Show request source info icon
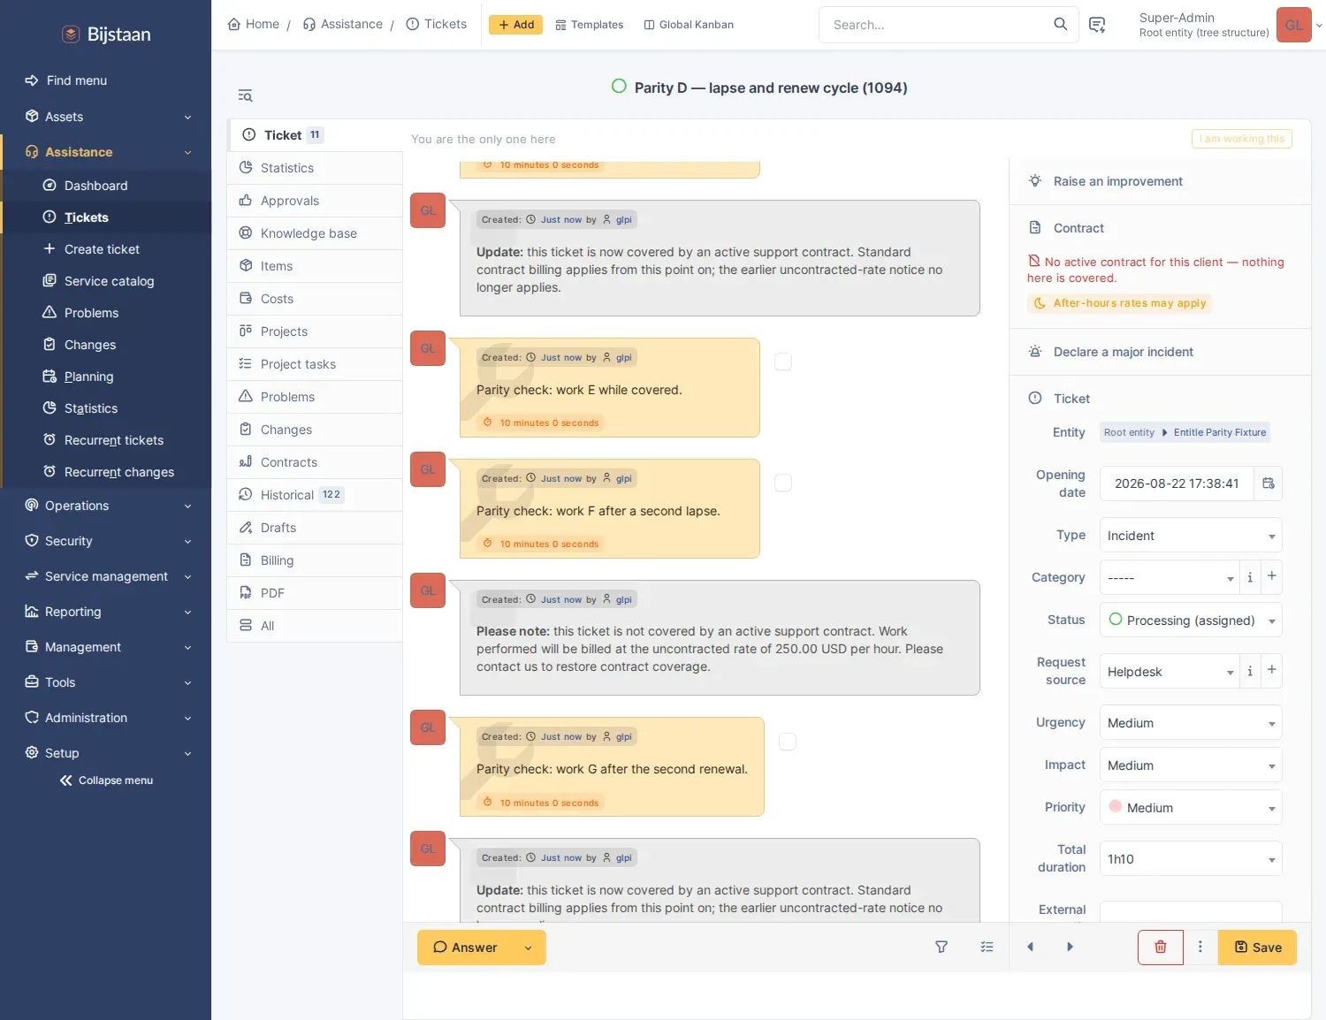 (x=1250, y=671)
